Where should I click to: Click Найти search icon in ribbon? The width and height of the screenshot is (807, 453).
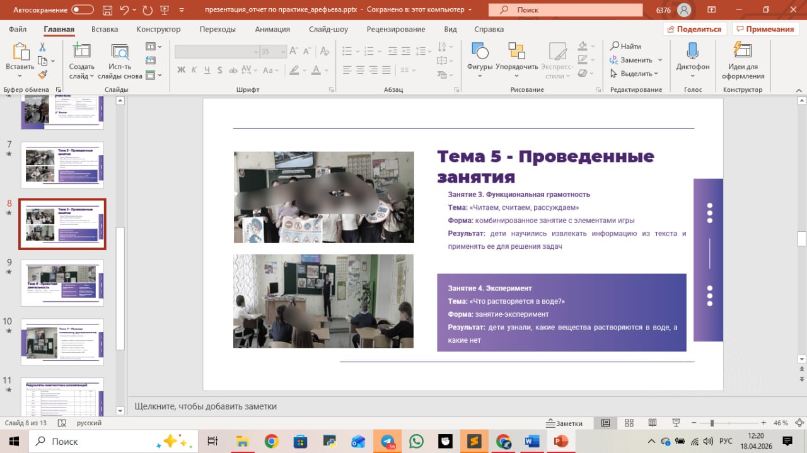615,46
